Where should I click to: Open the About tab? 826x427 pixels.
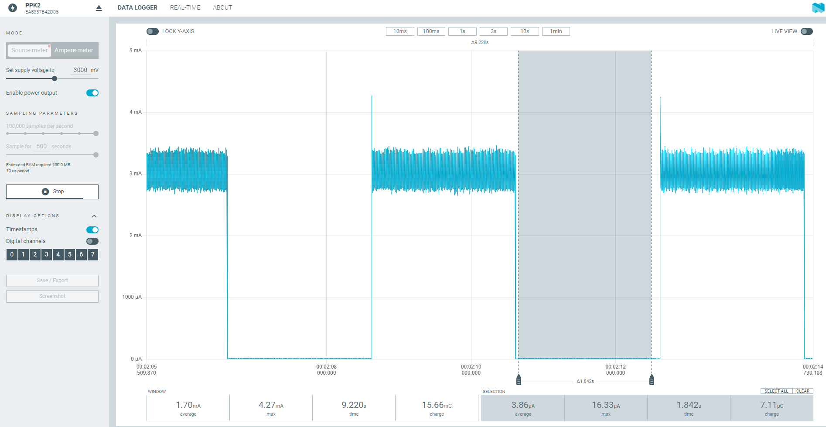pos(222,7)
